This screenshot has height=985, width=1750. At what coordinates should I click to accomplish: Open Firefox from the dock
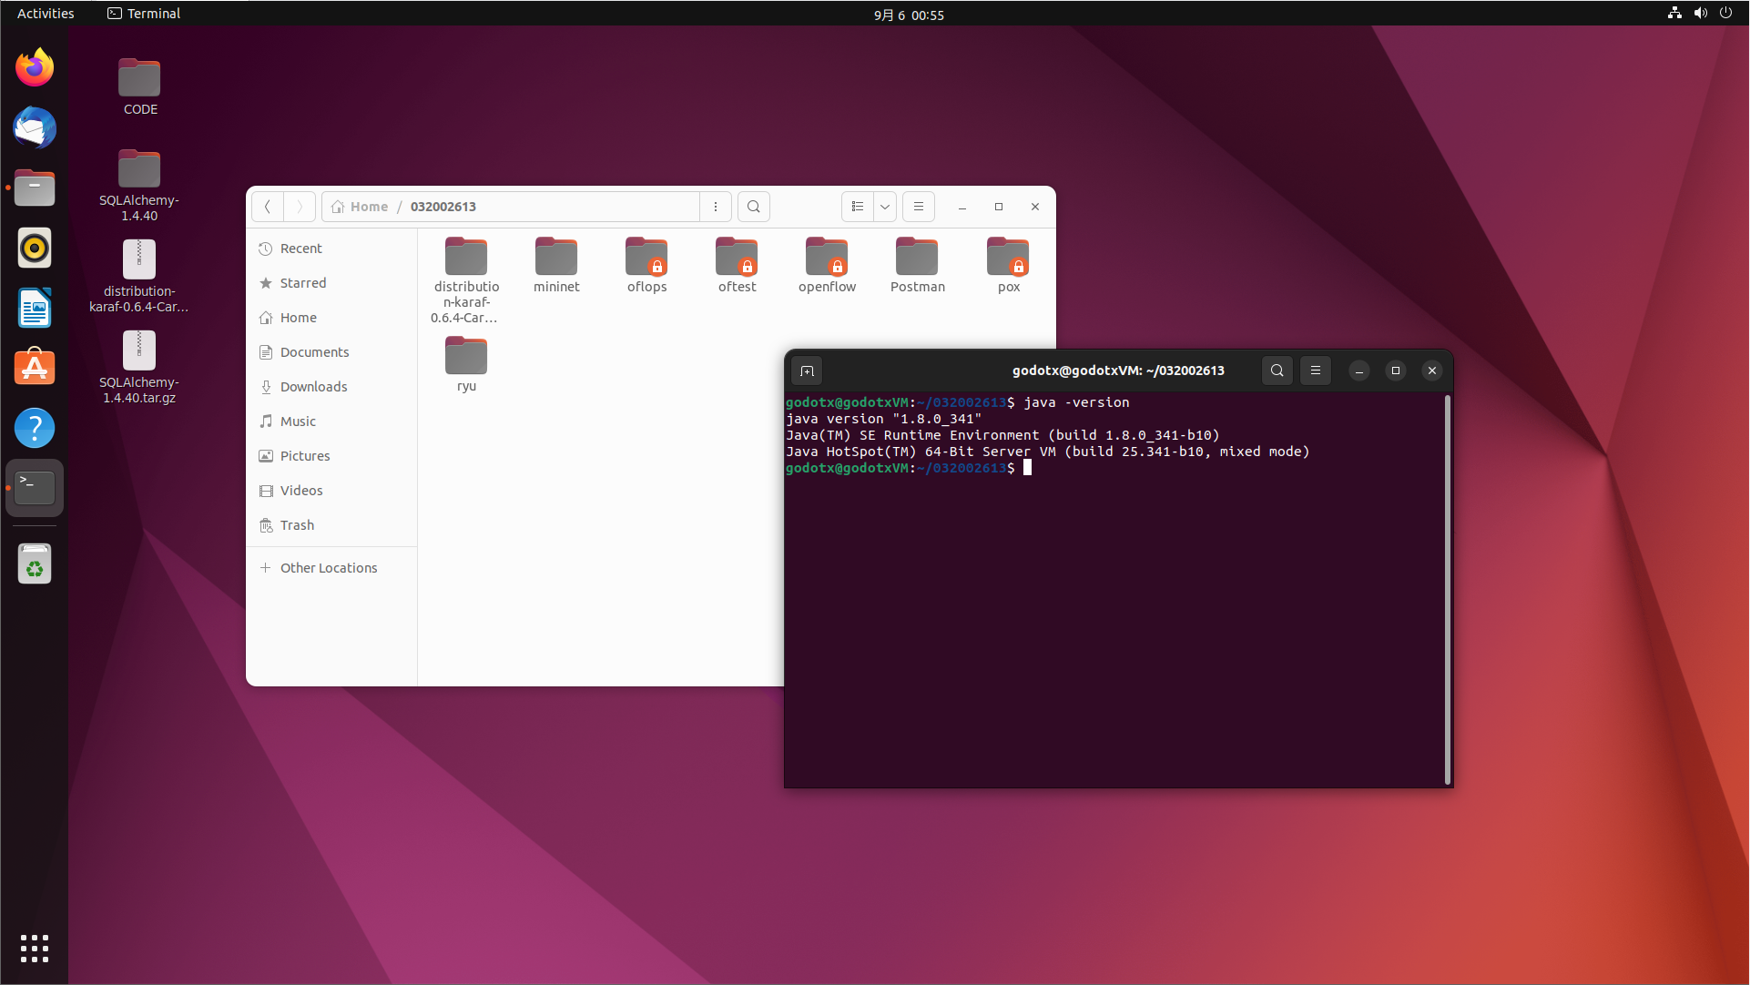(x=35, y=68)
